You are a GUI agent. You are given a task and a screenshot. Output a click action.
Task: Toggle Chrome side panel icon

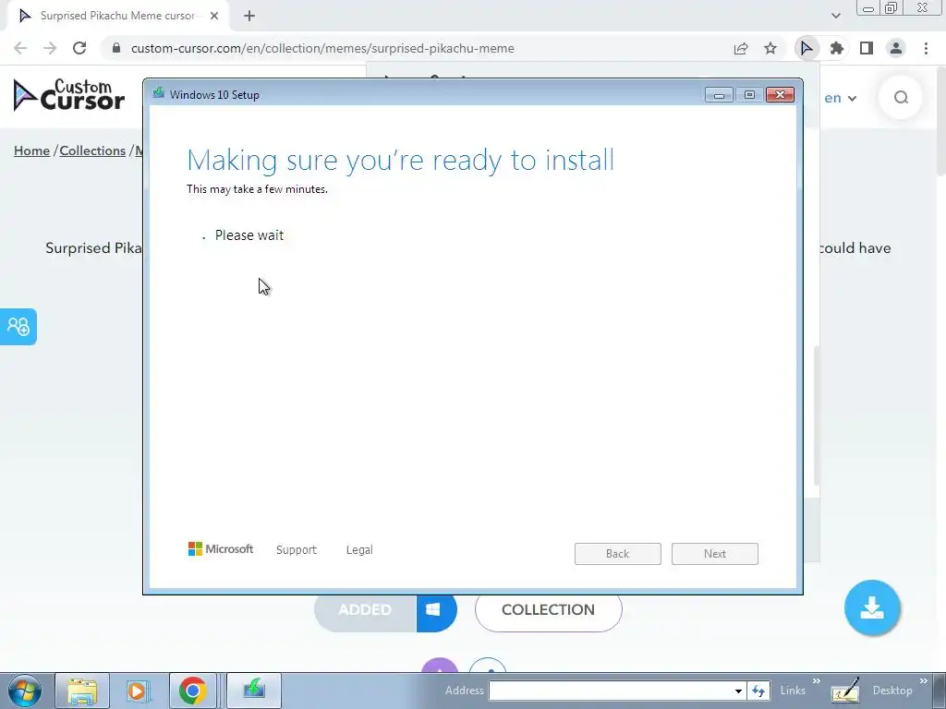coord(867,48)
